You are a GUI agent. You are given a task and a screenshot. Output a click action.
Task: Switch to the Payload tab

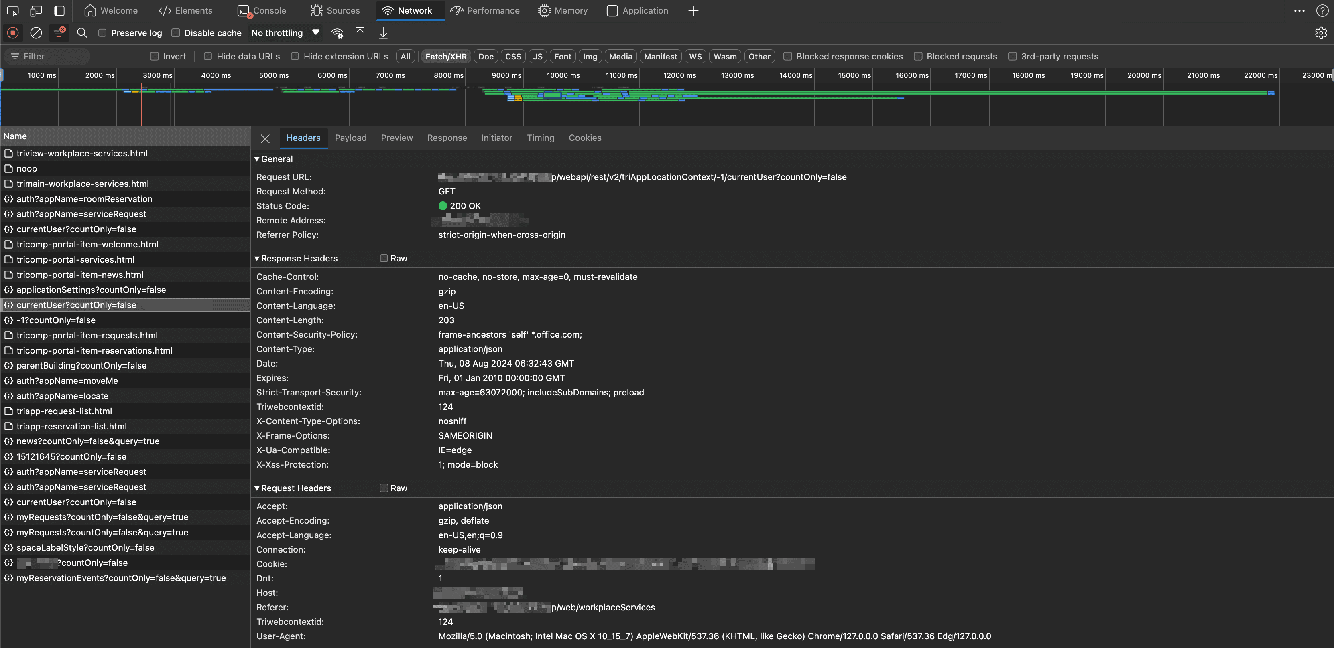tap(351, 138)
